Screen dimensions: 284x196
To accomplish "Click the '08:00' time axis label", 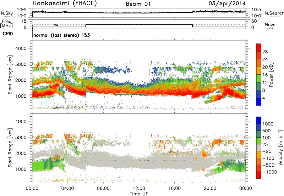I will [x=103, y=189].
